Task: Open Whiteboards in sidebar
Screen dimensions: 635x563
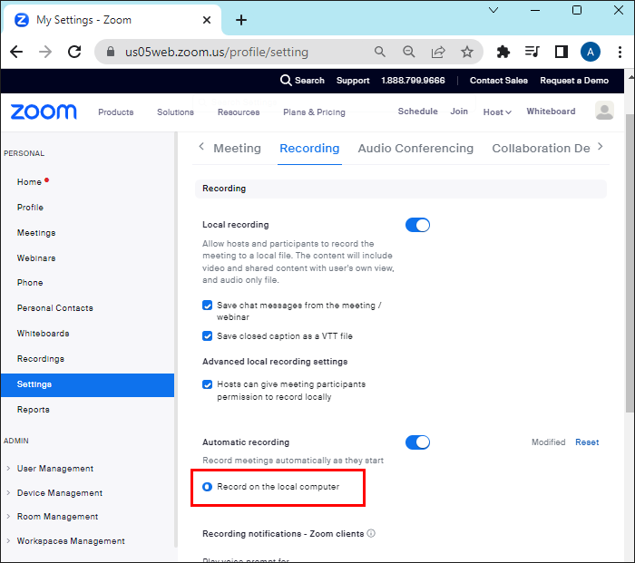Action: (43, 334)
